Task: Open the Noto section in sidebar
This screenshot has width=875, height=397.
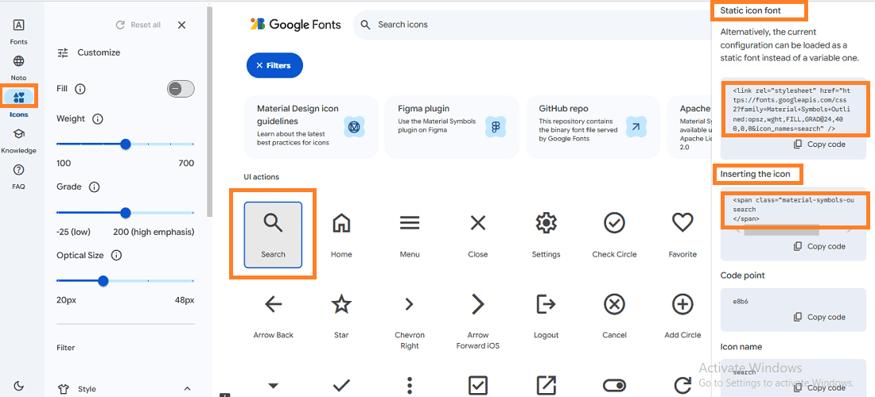Action: 18,68
